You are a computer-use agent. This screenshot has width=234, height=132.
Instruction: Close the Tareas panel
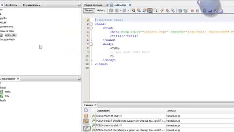(95, 105)
